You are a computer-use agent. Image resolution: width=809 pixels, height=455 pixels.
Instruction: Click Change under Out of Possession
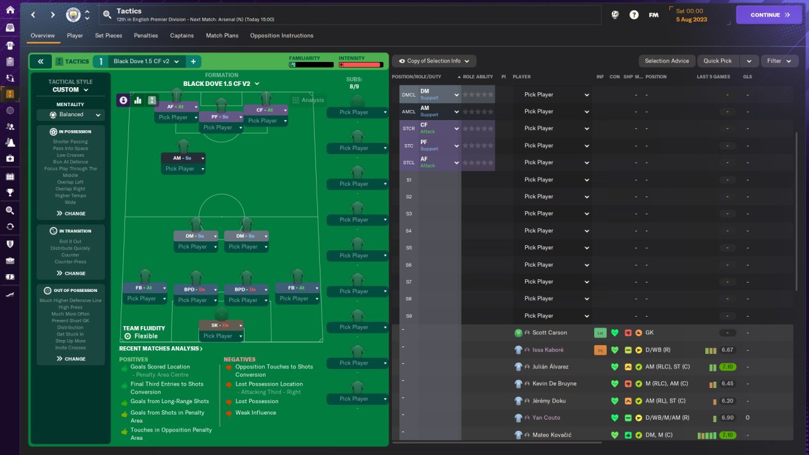pos(71,359)
